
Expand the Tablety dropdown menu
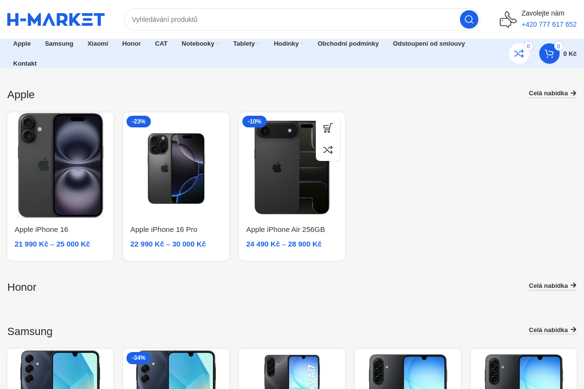click(246, 44)
